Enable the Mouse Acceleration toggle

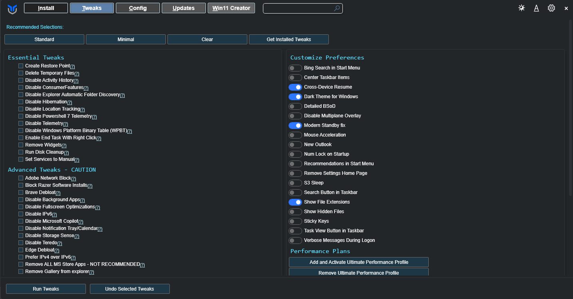(x=295, y=135)
